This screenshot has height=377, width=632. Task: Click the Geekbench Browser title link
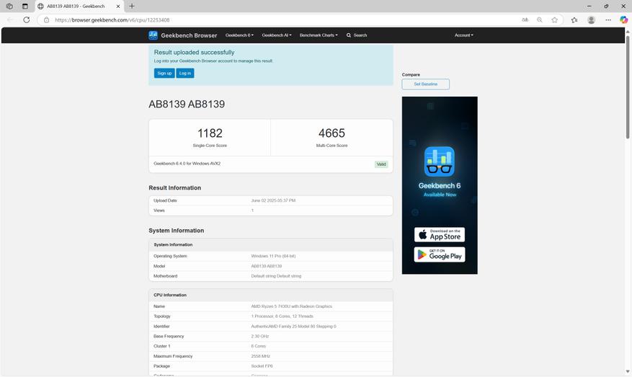[x=189, y=35]
